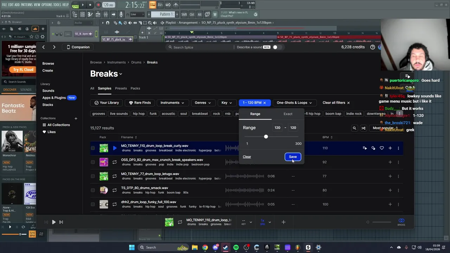Tick checkbox for TS_DTP_80 smack row
The image size is (450, 253).
(93, 190)
